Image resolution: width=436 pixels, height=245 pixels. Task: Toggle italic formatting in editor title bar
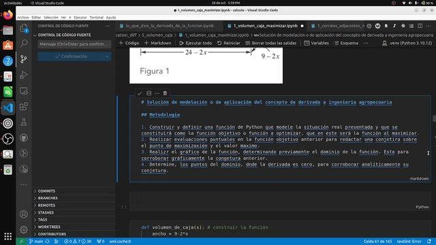(394, 26)
